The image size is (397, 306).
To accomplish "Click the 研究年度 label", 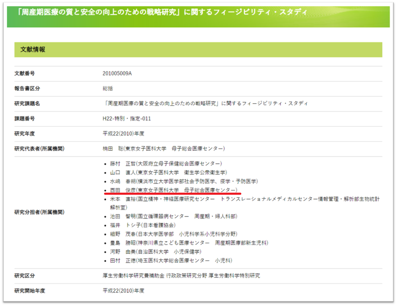I will coord(25,134).
